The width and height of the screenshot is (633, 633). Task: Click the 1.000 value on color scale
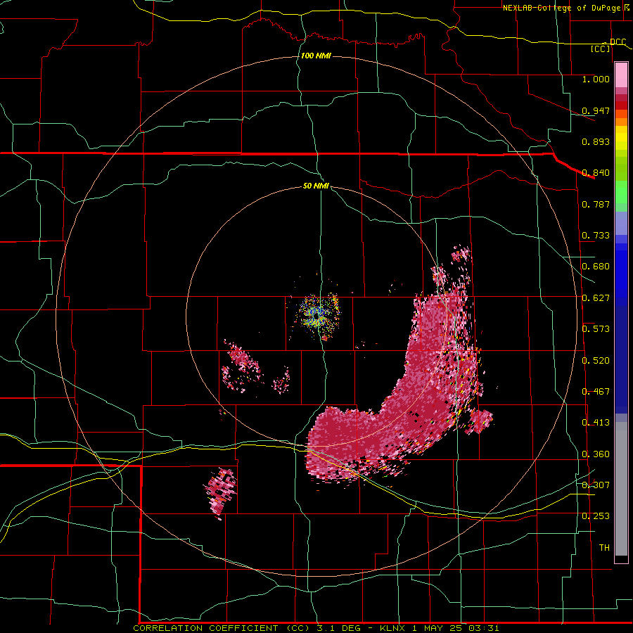596,79
